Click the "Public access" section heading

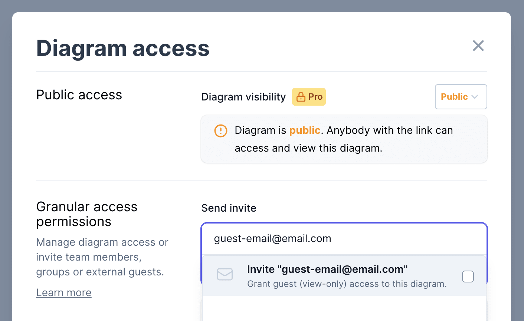pos(79,95)
